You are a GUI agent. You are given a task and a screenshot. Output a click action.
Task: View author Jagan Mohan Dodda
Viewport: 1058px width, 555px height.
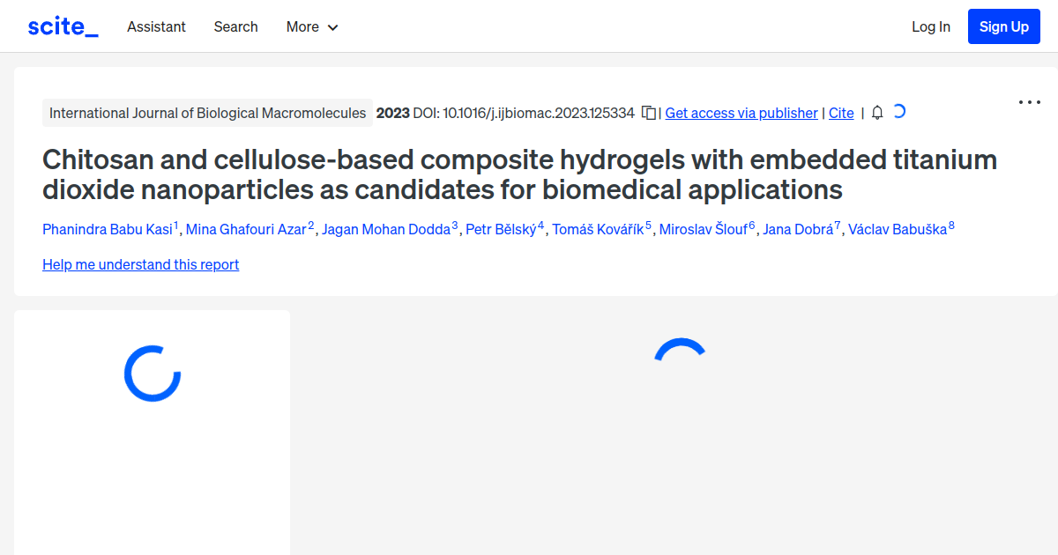coord(386,230)
